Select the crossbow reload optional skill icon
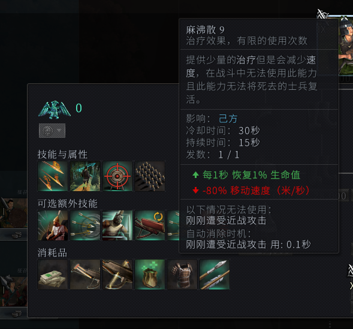Viewport: 353px width, 329px height. (150, 225)
